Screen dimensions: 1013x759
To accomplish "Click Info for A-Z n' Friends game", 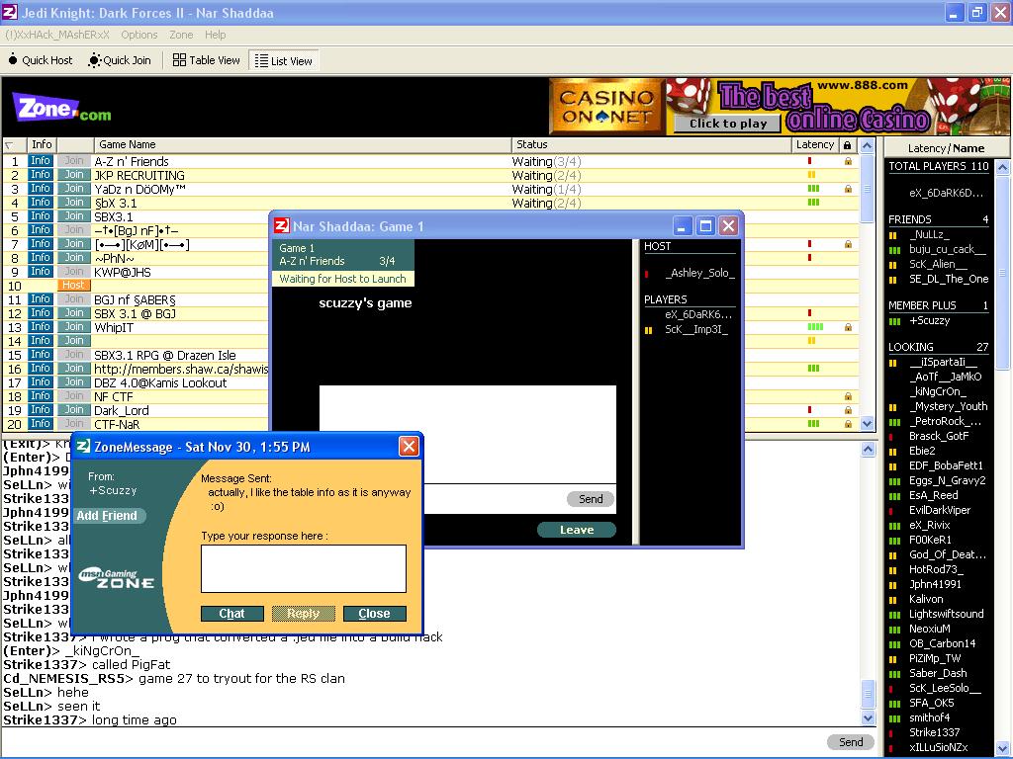I will (x=40, y=161).
